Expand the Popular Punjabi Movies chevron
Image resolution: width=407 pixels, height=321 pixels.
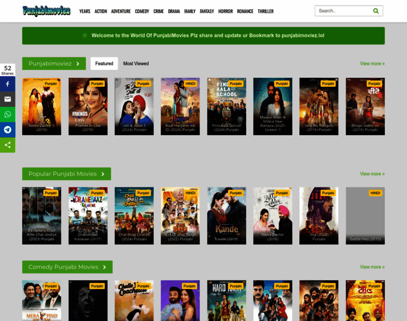click(103, 174)
